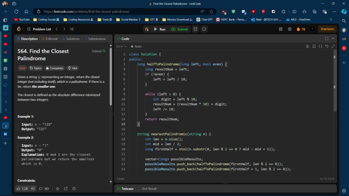Submit the solution

179,29
